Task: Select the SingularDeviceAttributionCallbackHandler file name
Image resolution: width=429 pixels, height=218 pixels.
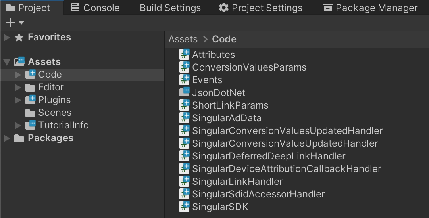Action: pos(287,168)
